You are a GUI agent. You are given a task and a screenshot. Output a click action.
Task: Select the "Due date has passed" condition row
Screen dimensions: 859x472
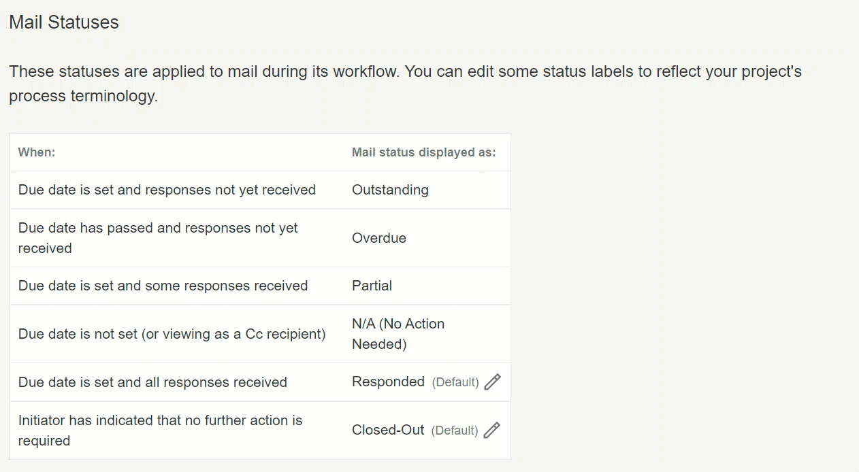click(158, 238)
